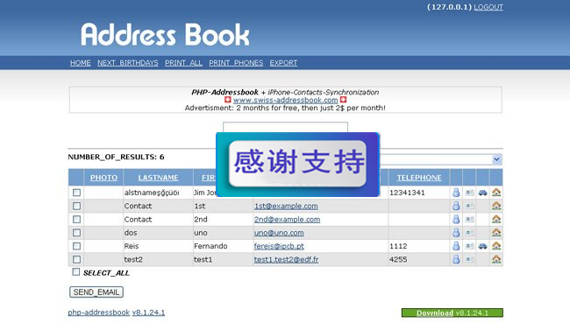The width and height of the screenshot is (570, 330).
Task: Select checkbox for test2 contact row
Action: (x=76, y=260)
